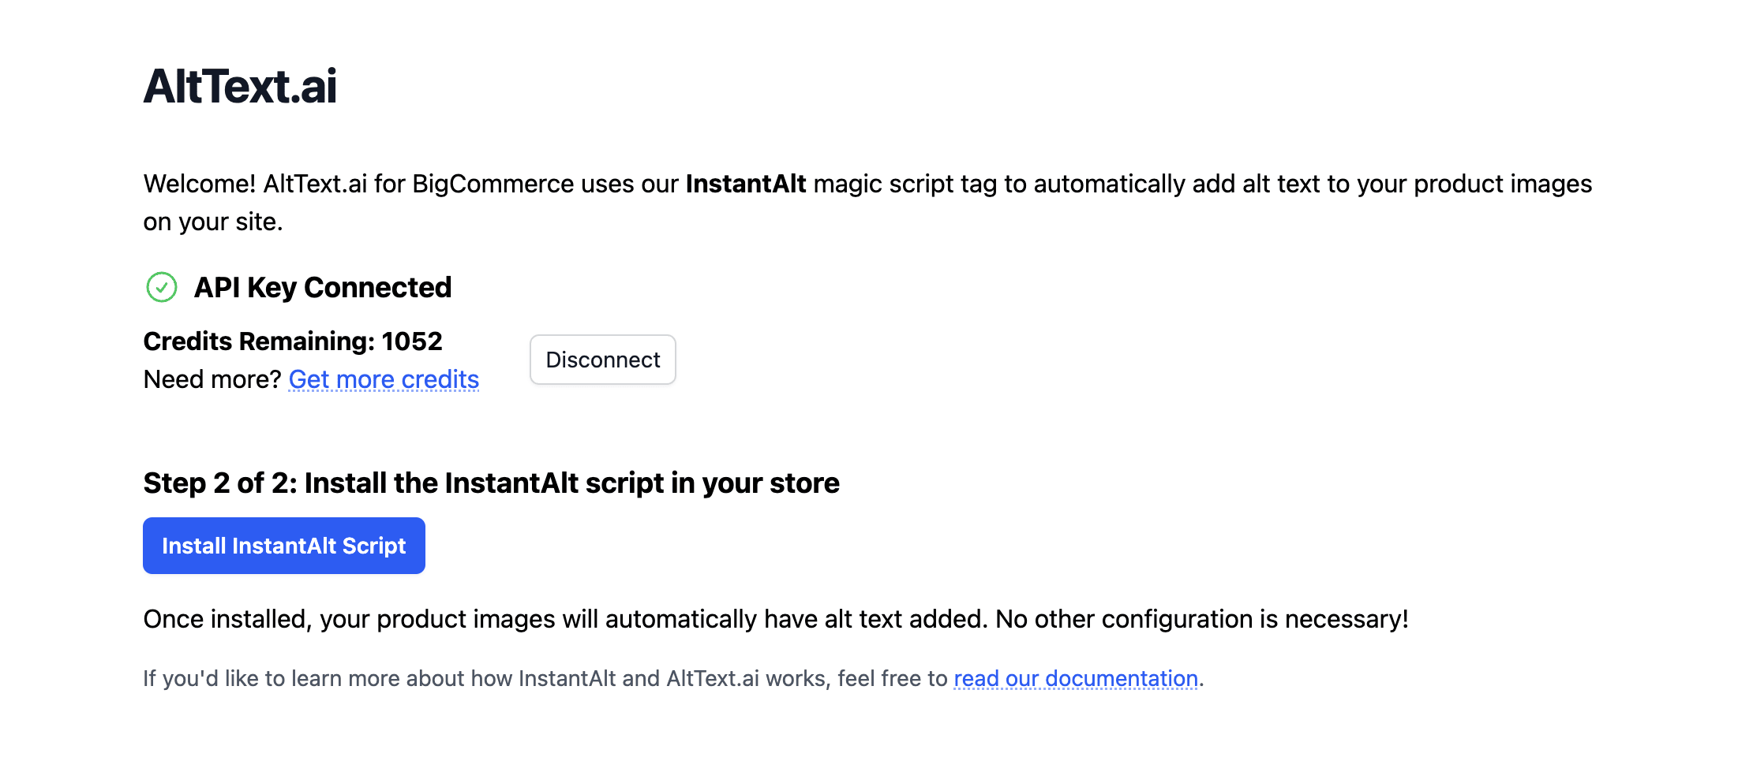Click the Install InstantAlt Script button
Screen dimensions: 1738x757
pos(284,546)
